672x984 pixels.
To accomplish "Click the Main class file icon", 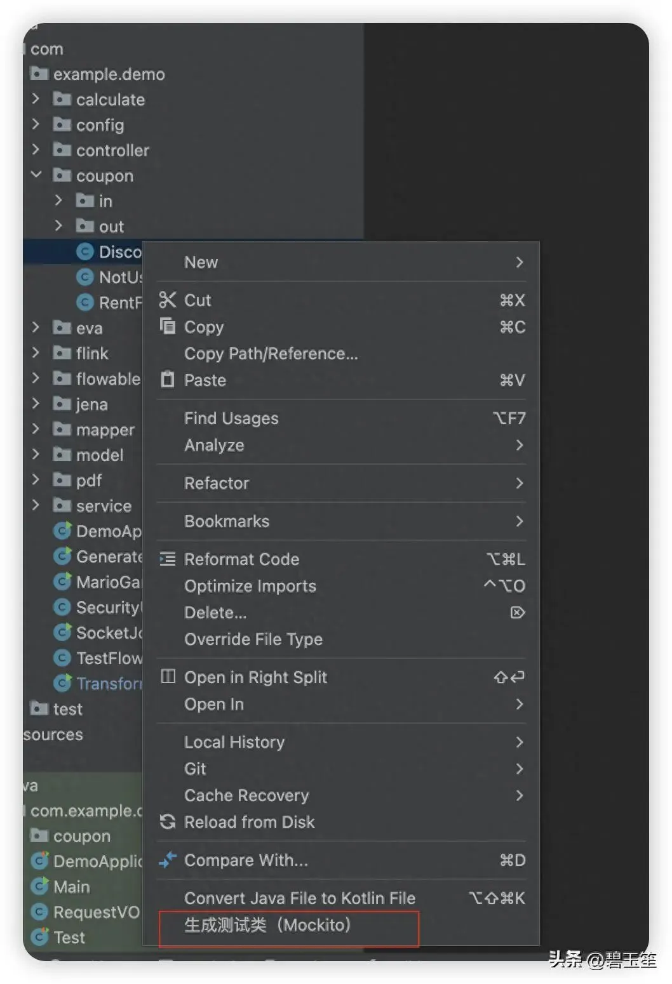I will [40, 886].
